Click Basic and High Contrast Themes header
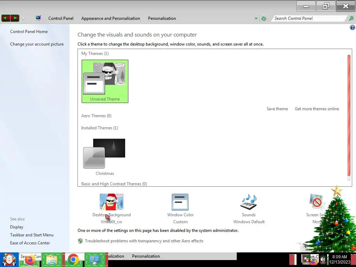This screenshot has height=267, width=356. click(114, 184)
